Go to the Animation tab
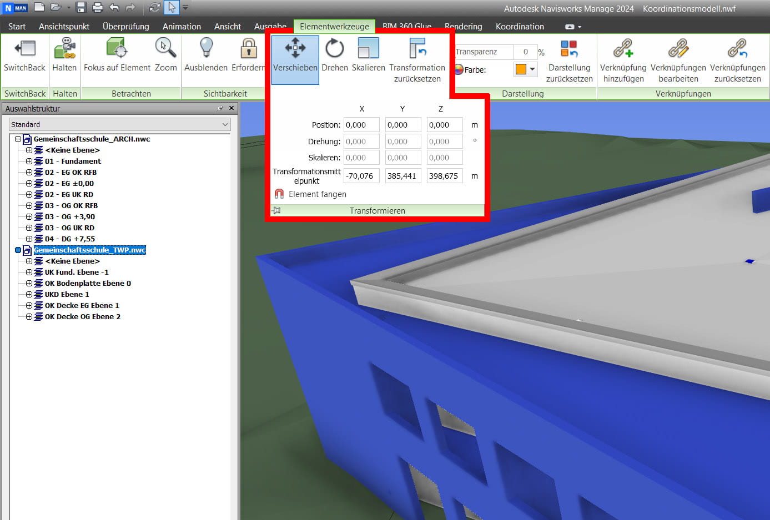The height and width of the screenshot is (520, 770). 182,26
